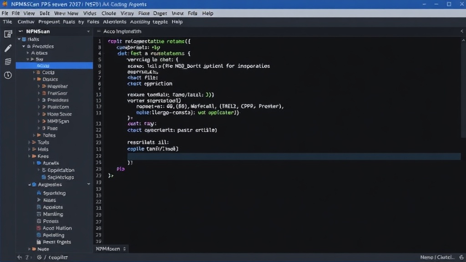Image resolution: width=466 pixels, height=262 pixels.
Task: Click the icon at far right of status bar
Action: [461, 257]
